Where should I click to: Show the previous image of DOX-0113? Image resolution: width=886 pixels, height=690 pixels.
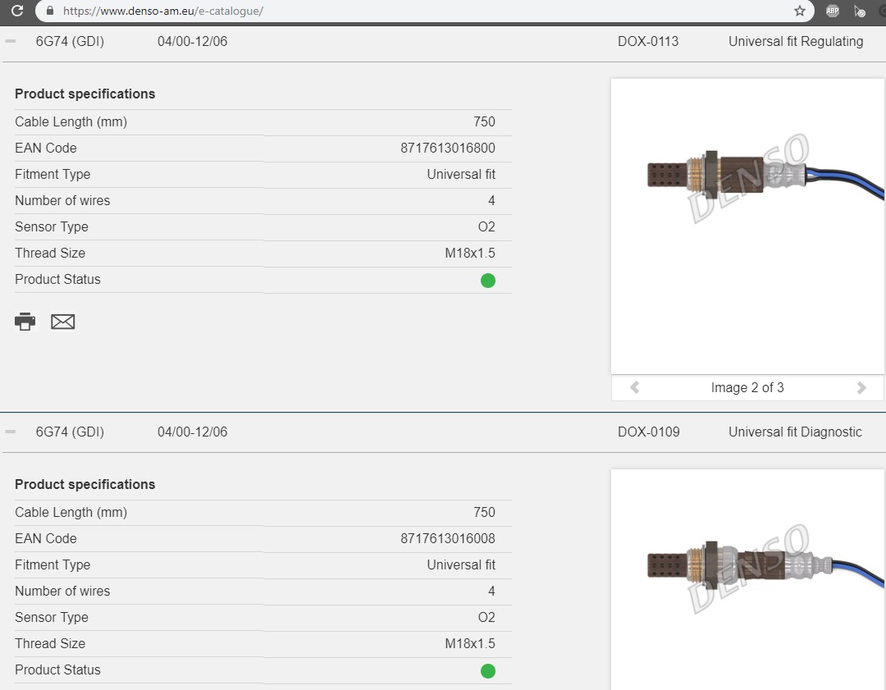point(634,387)
